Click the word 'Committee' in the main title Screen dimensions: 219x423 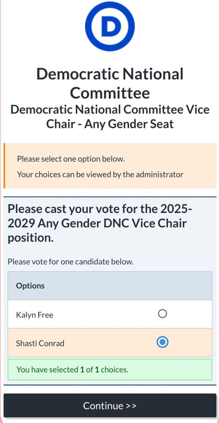[110, 93]
